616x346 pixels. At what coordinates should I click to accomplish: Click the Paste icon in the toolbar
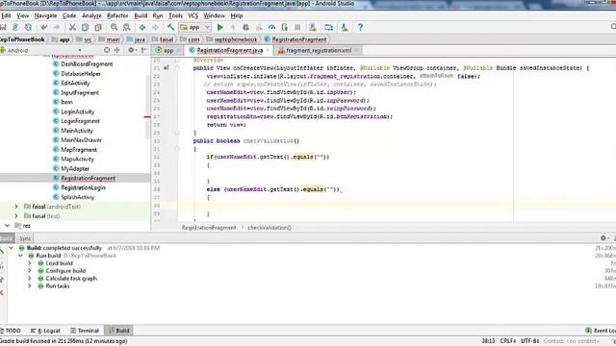pos(98,28)
